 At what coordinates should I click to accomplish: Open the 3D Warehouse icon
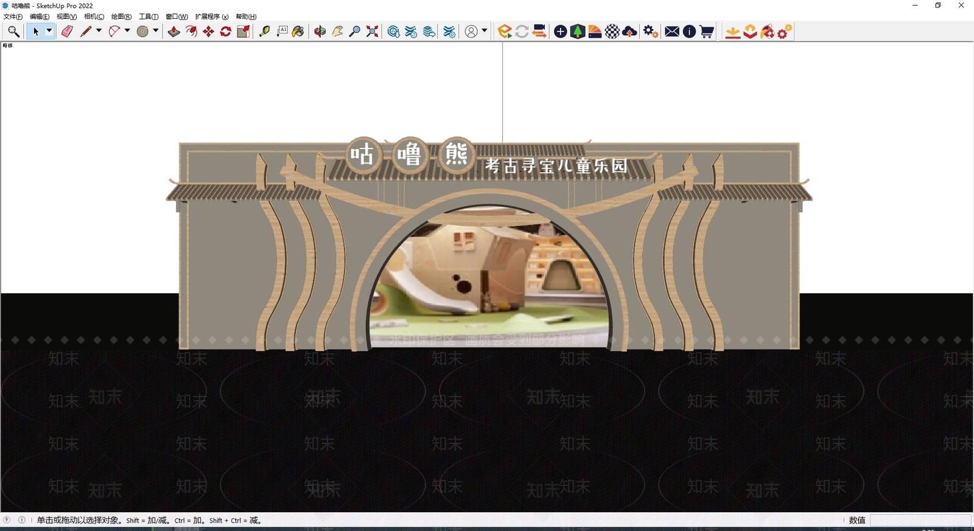394,32
